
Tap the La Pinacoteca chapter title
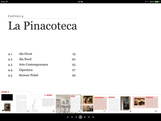[x=43, y=26]
